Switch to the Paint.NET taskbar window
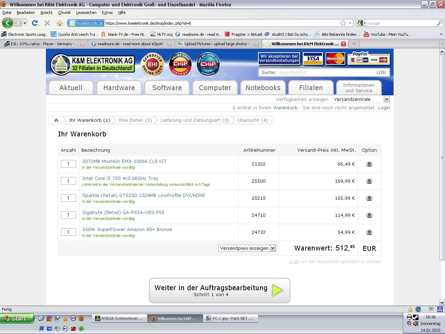This screenshot has height=334, width=445. pyautogui.click(x=231, y=318)
